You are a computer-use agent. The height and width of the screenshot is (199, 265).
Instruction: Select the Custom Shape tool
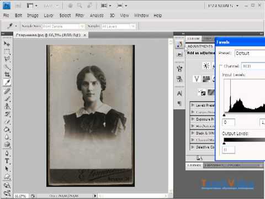(x=7, y=176)
